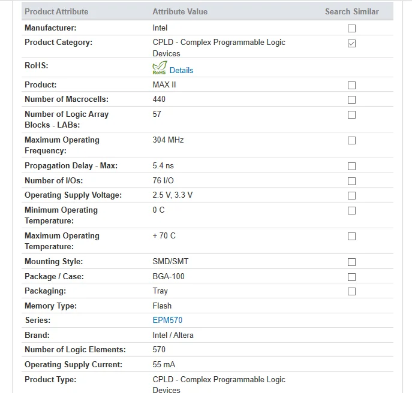The height and width of the screenshot is (393, 412).
Task: Tick the Maximum Operating Temperature checkbox
Action: tap(351, 236)
